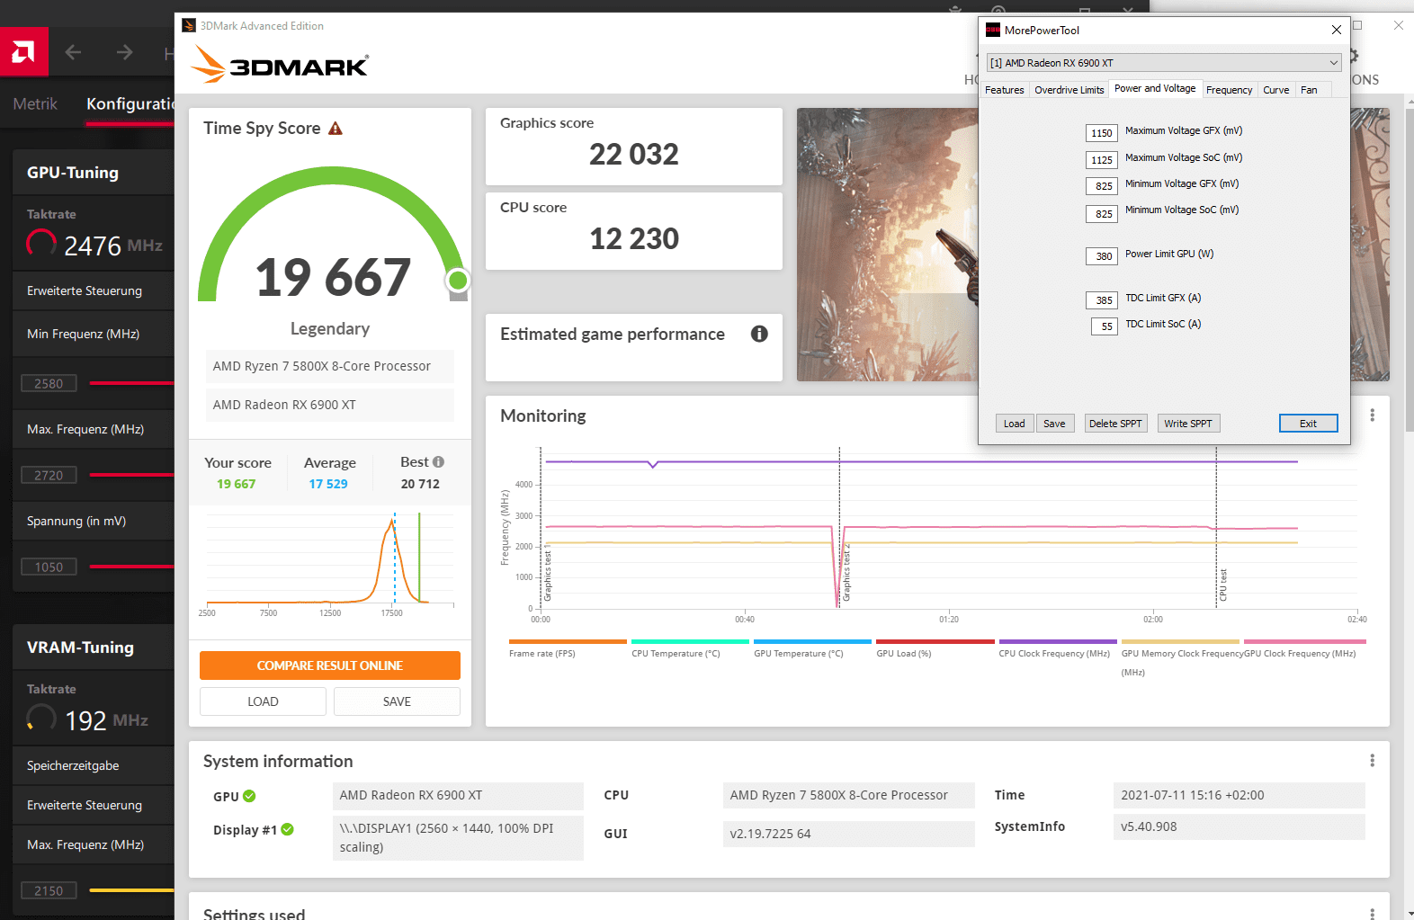Click the CPU score value 12 230
1414x920 pixels.
[x=634, y=239]
